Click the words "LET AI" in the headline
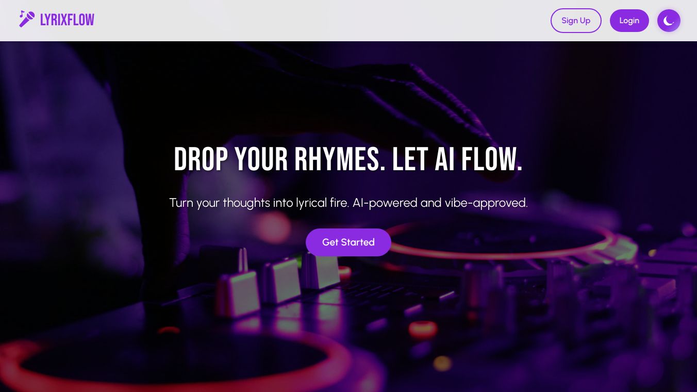 [423, 159]
